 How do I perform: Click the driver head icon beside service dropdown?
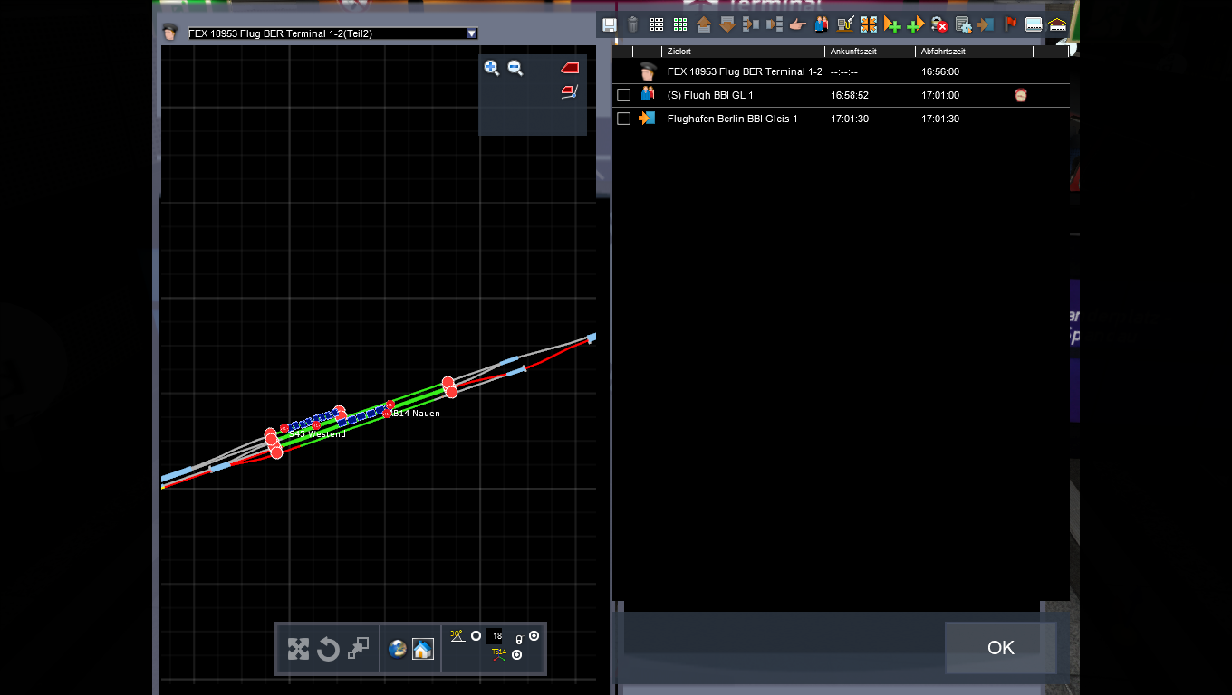click(x=169, y=33)
